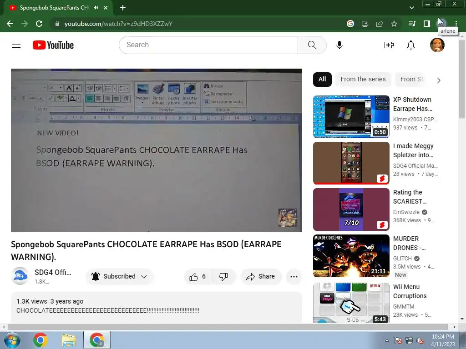Go to the YouTube home logo
This screenshot has height=349, width=466.
(x=53, y=45)
